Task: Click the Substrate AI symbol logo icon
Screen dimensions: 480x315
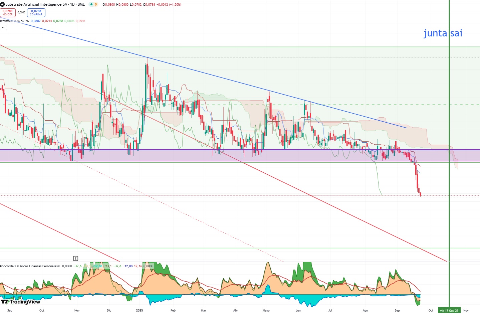Action: point(2,4)
